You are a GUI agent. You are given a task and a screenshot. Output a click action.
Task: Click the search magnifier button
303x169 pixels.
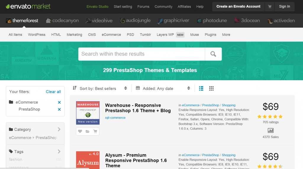[213, 54]
